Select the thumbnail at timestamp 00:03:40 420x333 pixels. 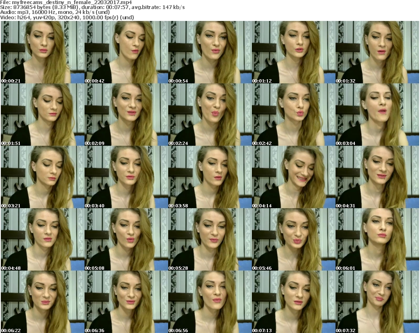tap(126, 177)
